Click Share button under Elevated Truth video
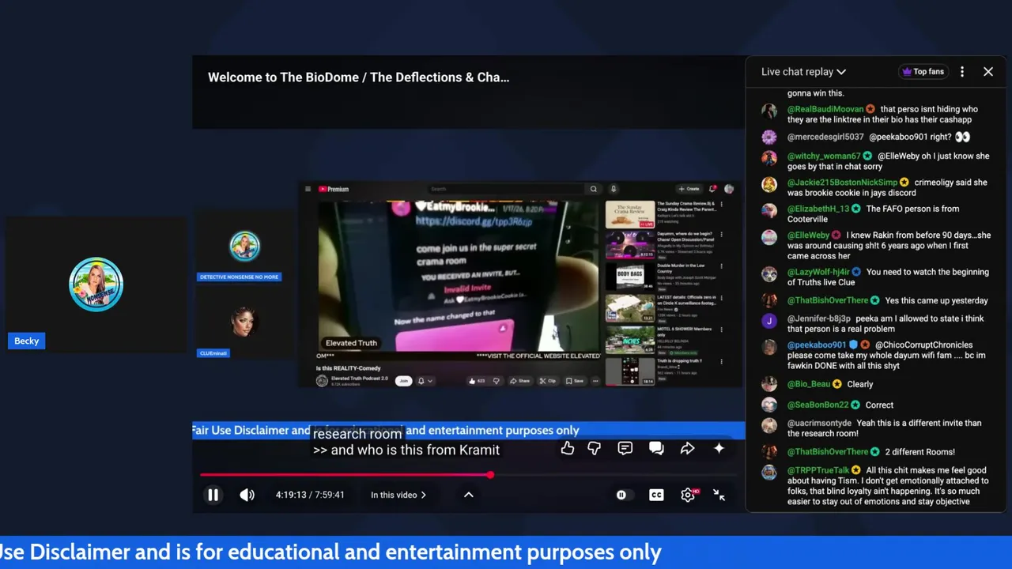Screen dimensions: 1012x569 [x=520, y=381]
